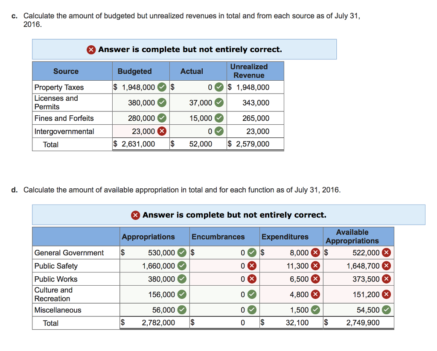Screen dimensions: 437x351
Task: Click the 'Public Safety' row label
Action: click(x=56, y=266)
